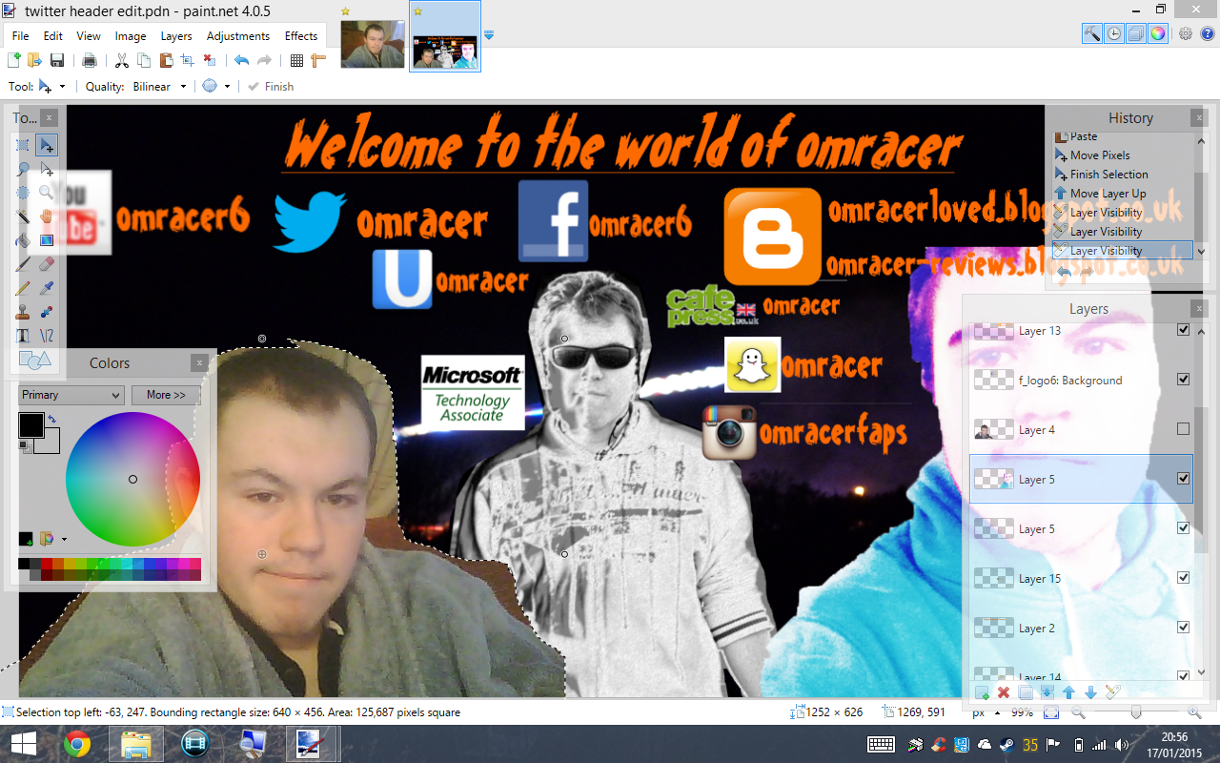Select the Move Selection tool
This screenshot has height=763, width=1220.
coord(47,169)
